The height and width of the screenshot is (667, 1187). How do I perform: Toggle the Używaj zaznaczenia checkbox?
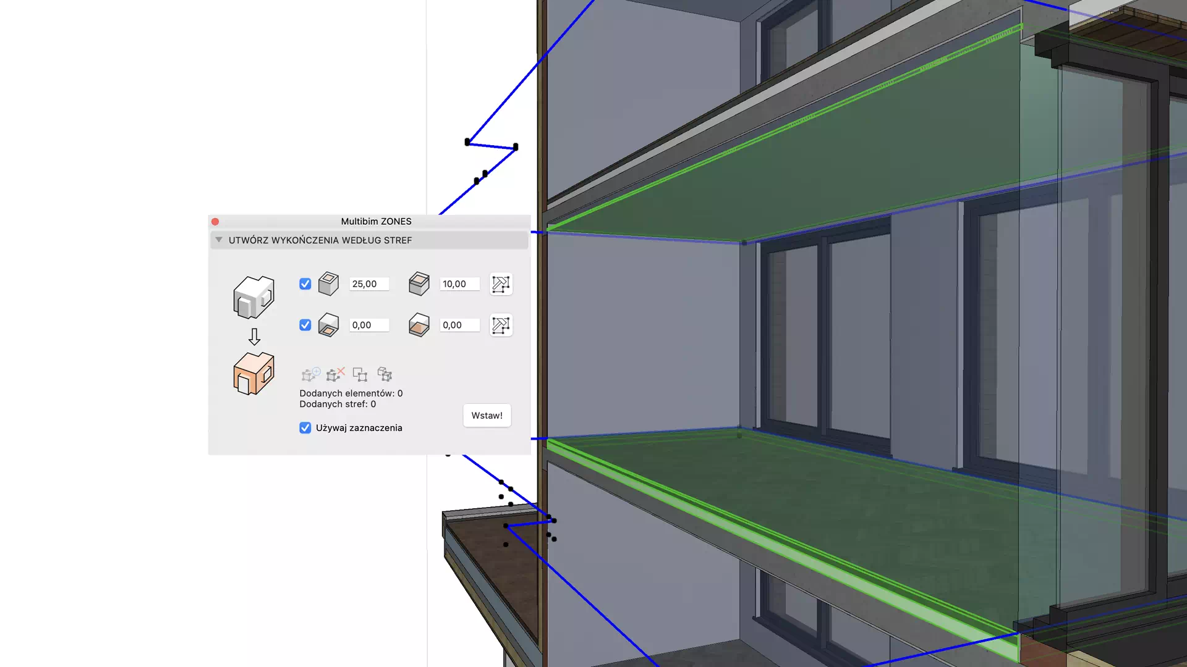point(305,428)
